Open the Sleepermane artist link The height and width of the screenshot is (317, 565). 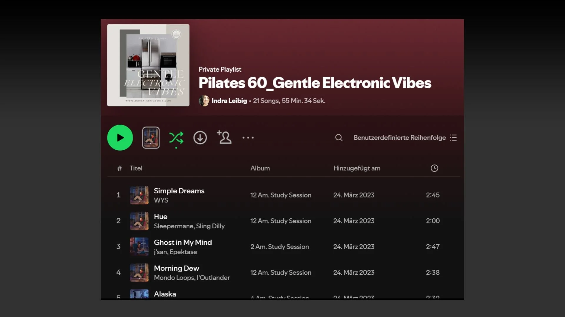pyautogui.click(x=174, y=226)
